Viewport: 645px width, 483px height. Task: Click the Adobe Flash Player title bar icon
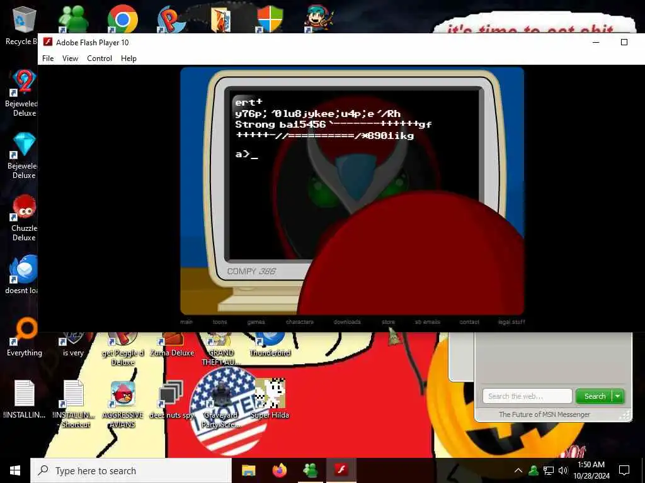(x=48, y=42)
